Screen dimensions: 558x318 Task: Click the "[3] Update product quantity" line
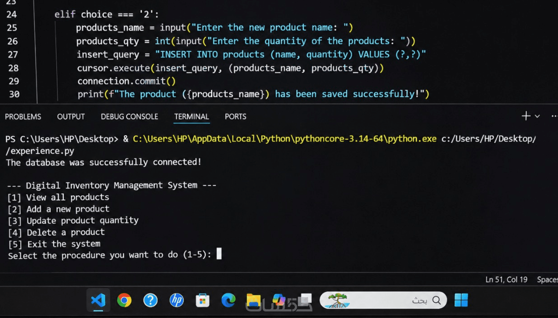tap(73, 221)
